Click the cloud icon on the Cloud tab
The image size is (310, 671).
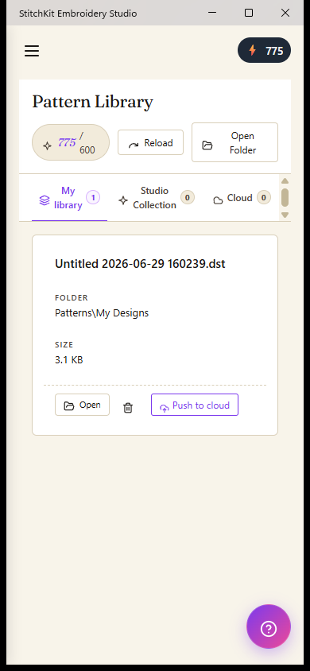tap(218, 200)
